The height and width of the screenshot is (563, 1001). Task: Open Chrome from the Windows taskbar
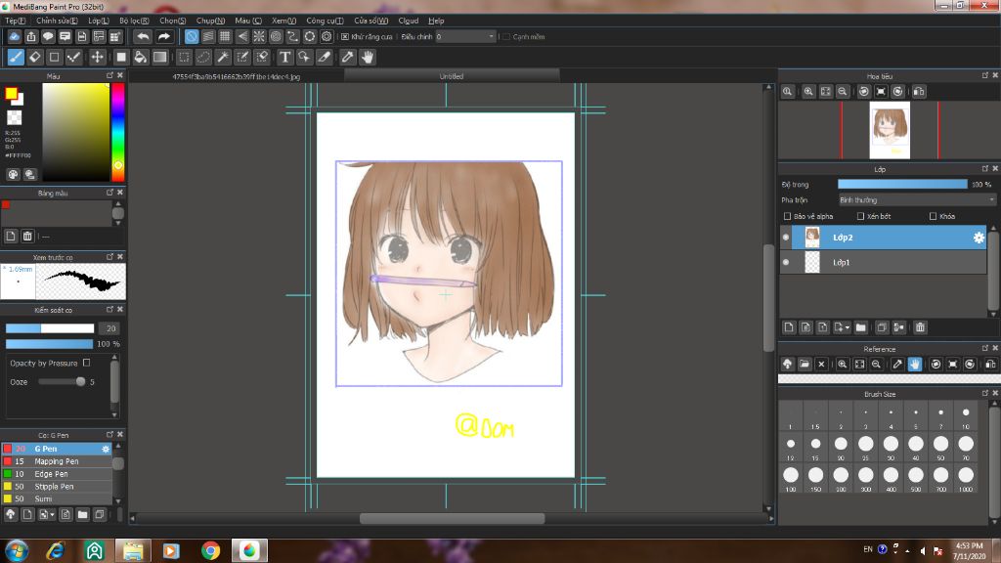(x=210, y=550)
